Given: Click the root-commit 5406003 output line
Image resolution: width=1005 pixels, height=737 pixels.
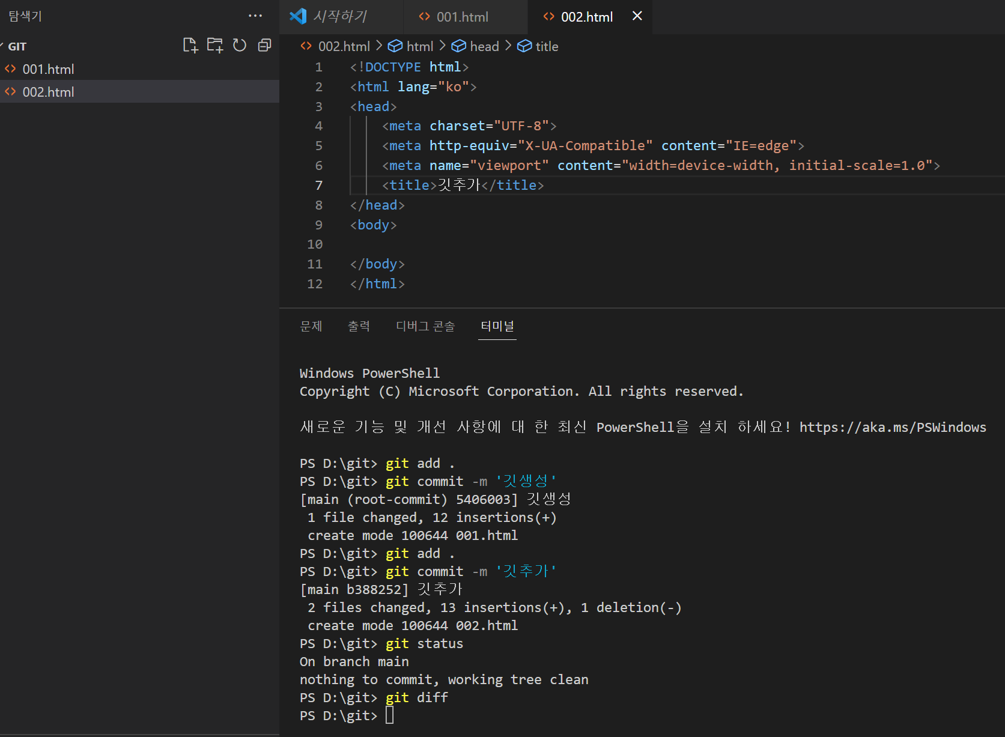Looking at the screenshot, I should pyautogui.click(x=436, y=500).
